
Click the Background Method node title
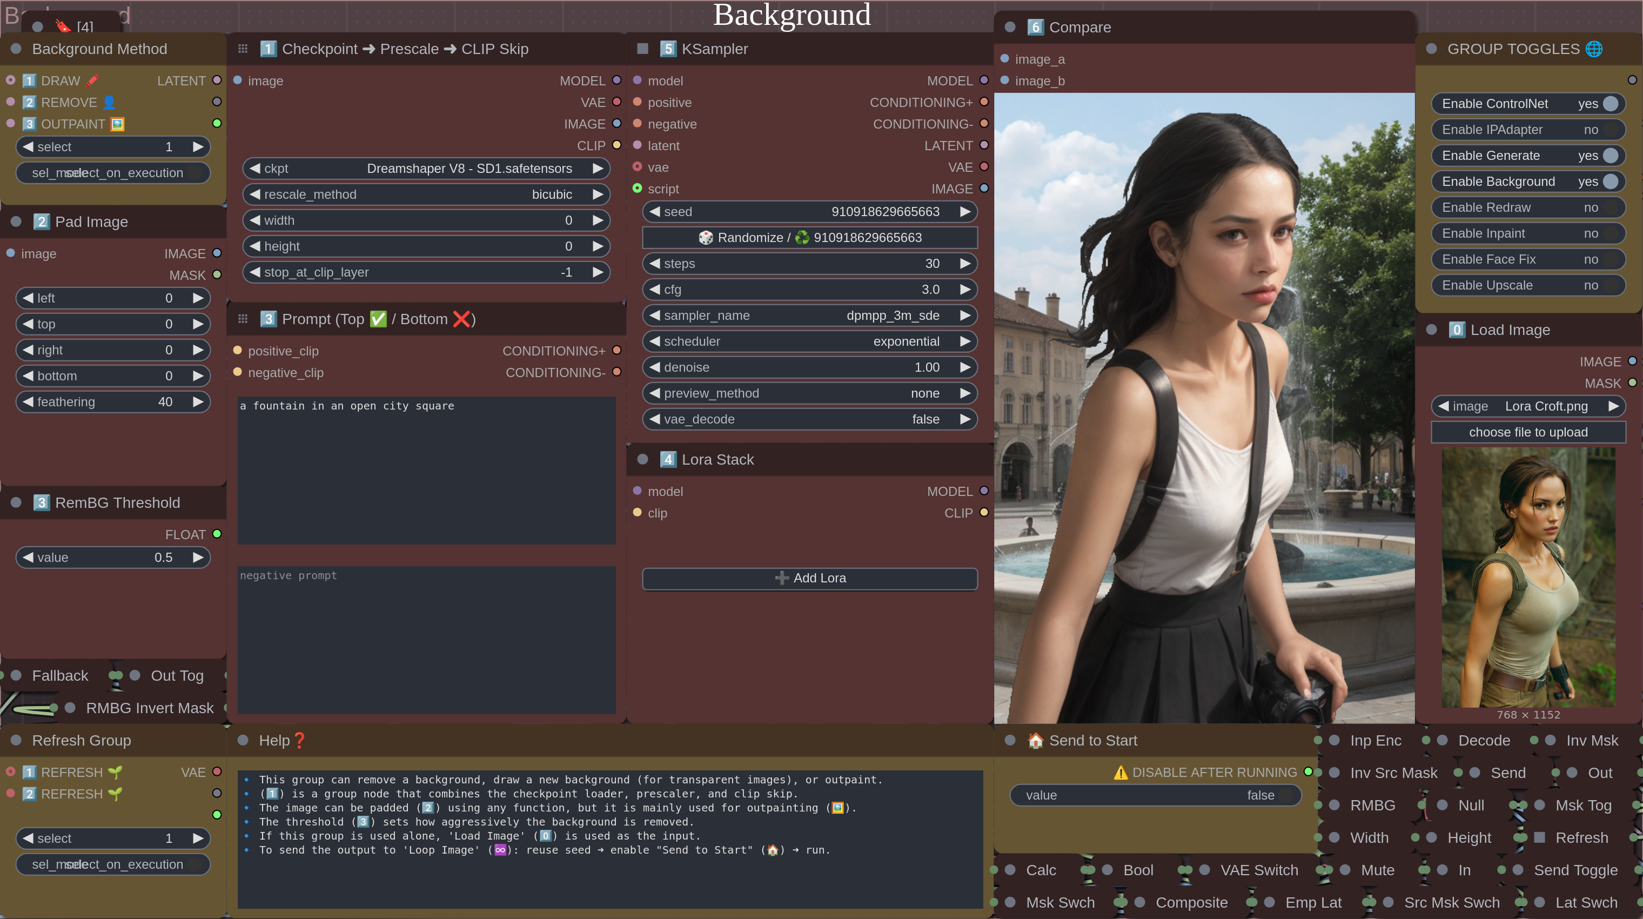click(99, 49)
